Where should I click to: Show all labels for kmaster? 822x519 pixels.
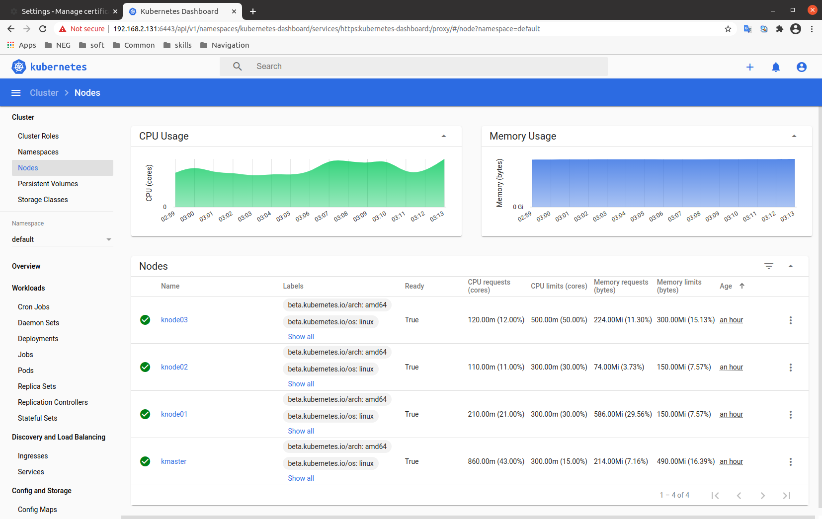(x=301, y=478)
